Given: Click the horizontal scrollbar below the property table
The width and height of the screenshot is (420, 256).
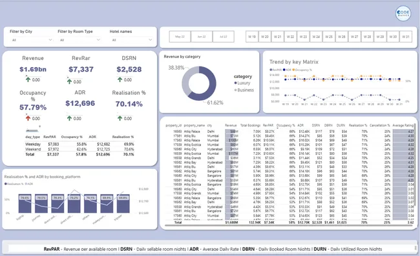Looking at the screenshot, I should (x=288, y=226).
